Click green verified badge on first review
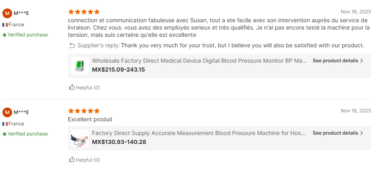This screenshot has width=384, height=169. click(x=4, y=35)
